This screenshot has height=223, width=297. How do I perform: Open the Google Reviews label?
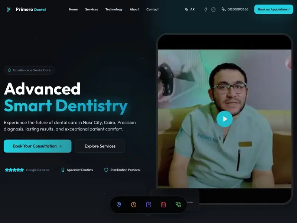38,170
